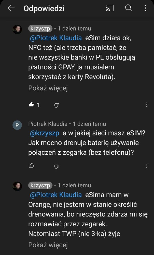The width and height of the screenshot is (154, 255).
Task: Expand last comment with Pokaż więcej
Action: tap(48, 245)
